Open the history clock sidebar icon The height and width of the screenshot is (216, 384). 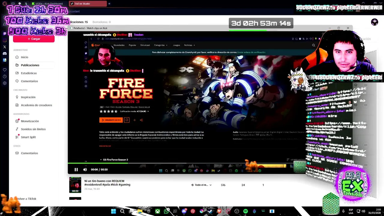click(x=4, y=76)
